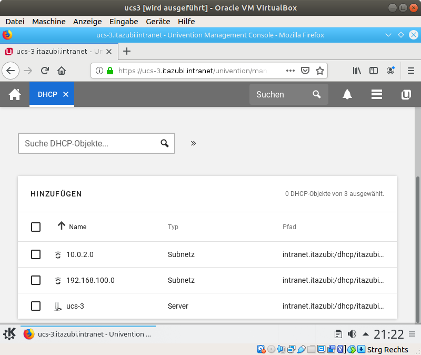
Task: Click the server icon beside ucs-3
Action: click(x=58, y=307)
